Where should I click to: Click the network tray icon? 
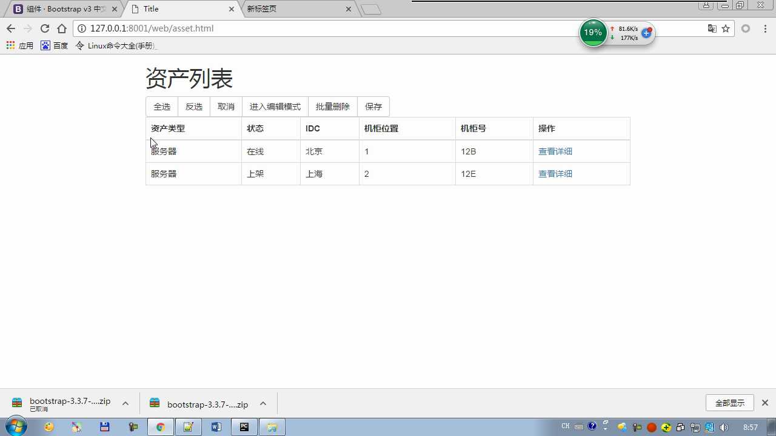[695, 427]
